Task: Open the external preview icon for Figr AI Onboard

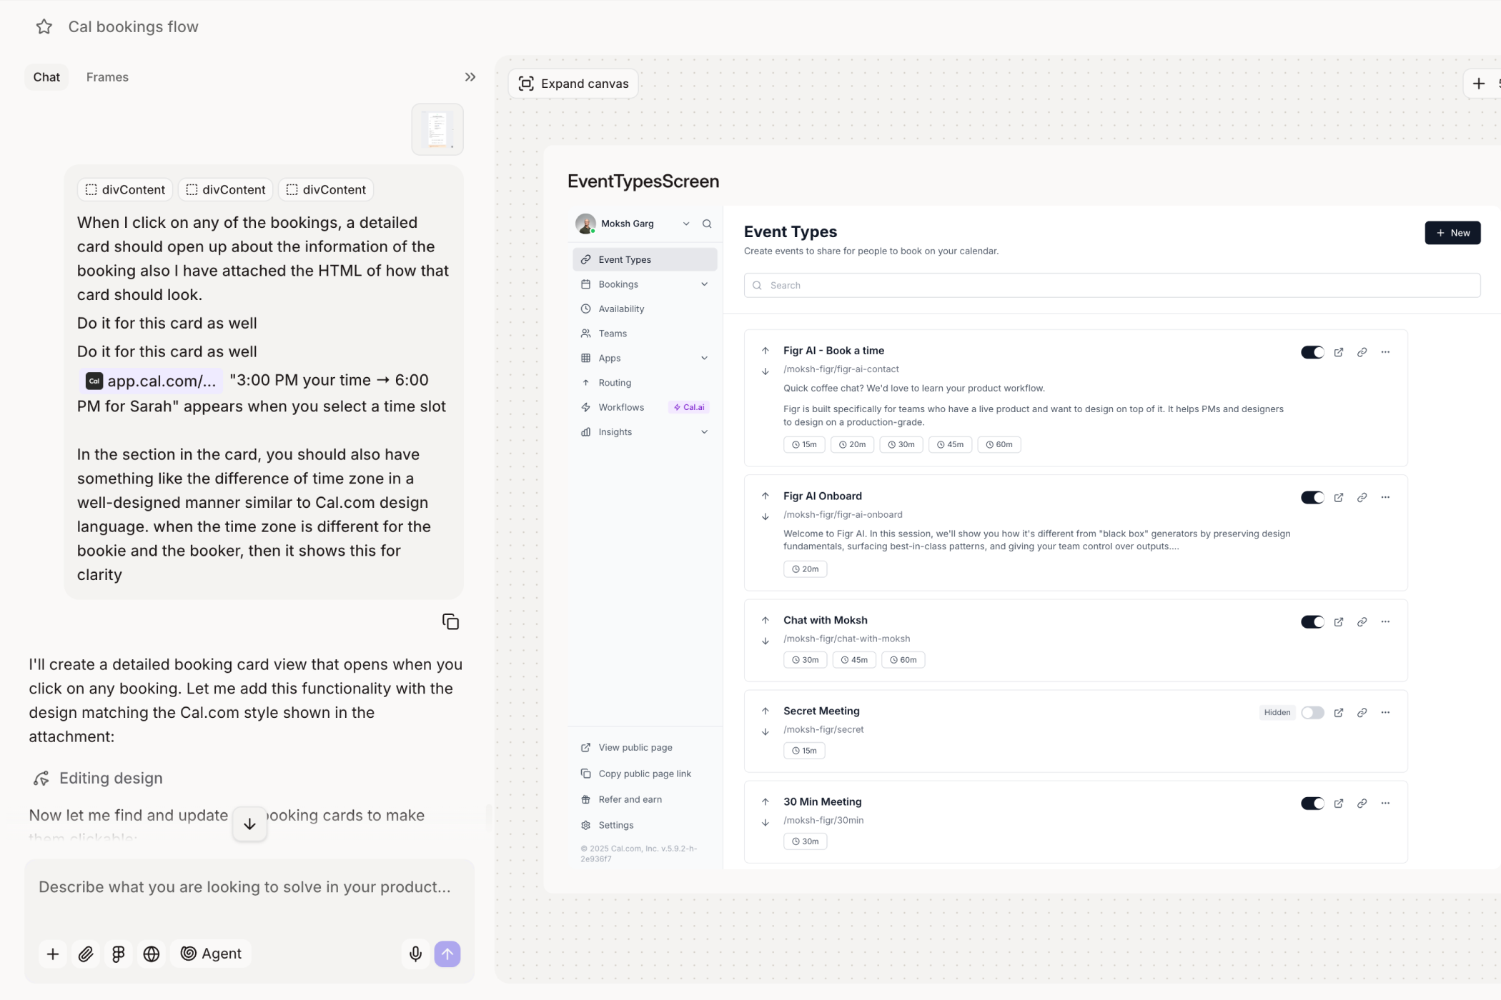Action: pyautogui.click(x=1339, y=497)
